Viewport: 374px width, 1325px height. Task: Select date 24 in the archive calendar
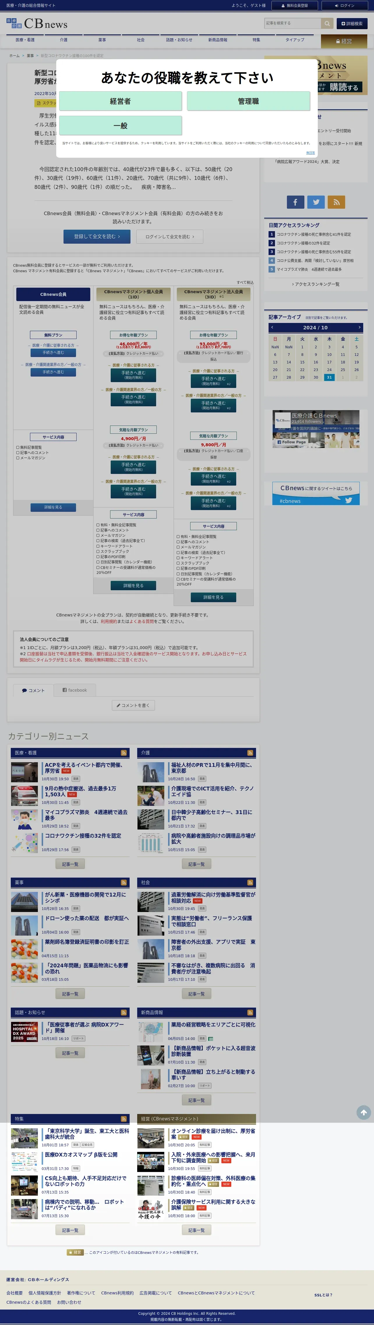pyautogui.click(x=329, y=369)
